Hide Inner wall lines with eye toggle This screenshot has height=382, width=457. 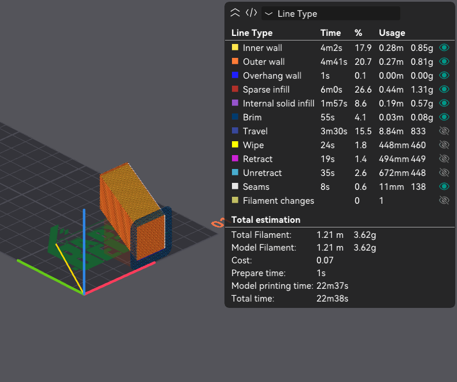pos(444,47)
